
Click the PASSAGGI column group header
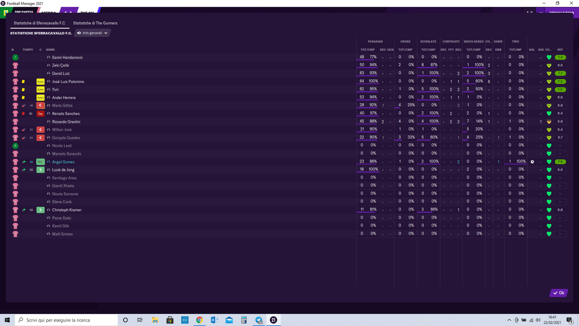(x=375, y=42)
